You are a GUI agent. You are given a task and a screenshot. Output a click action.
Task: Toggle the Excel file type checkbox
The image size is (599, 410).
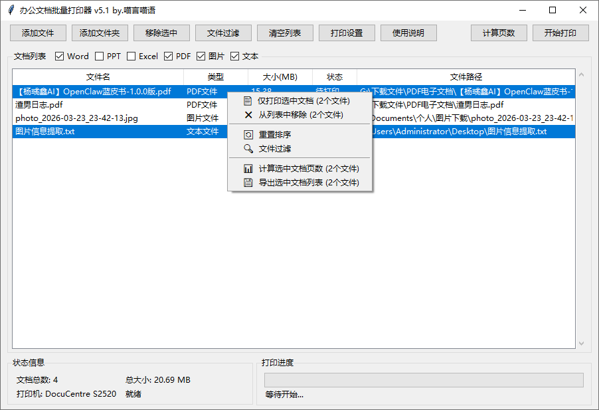point(131,56)
